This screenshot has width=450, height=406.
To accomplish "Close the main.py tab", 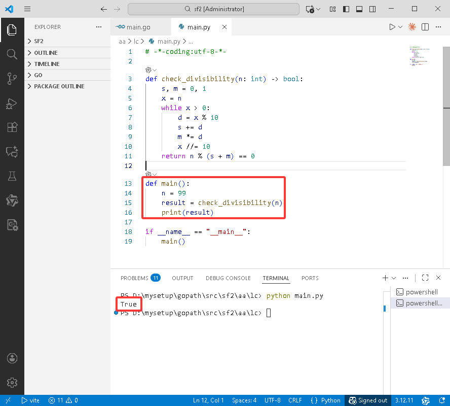I will coord(224,27).
